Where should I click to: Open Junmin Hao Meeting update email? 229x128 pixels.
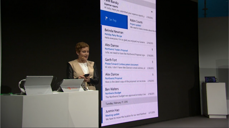130,115
